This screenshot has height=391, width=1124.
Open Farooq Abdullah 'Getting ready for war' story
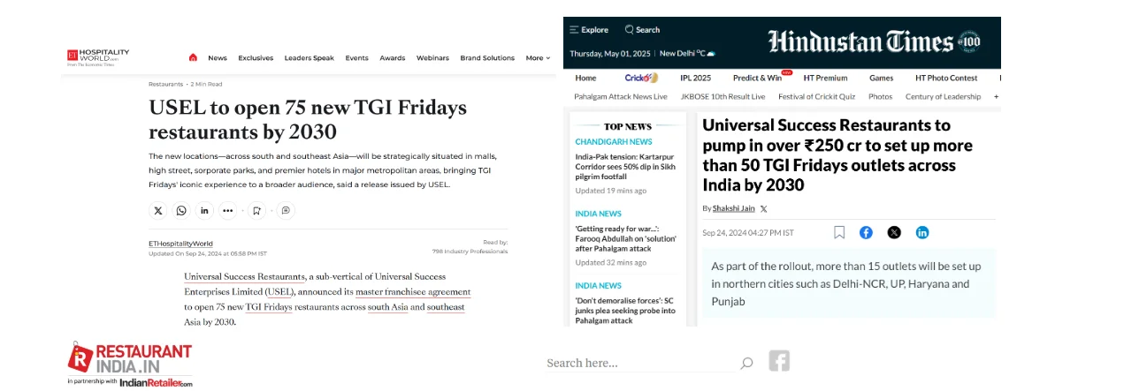click(625, 238)
